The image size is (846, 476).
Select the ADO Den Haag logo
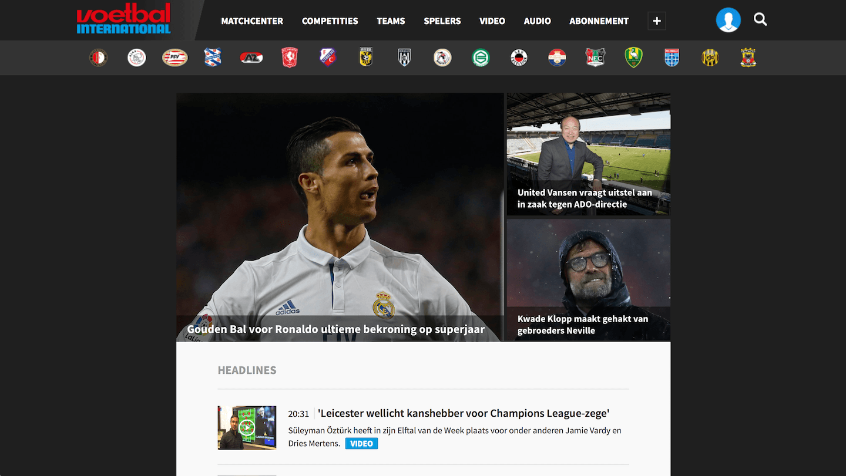pyautogui.click(x=633, y=58)
